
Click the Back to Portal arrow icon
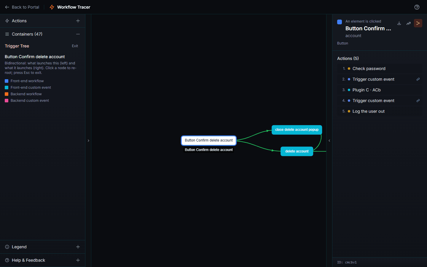click(x=7, y=7)
